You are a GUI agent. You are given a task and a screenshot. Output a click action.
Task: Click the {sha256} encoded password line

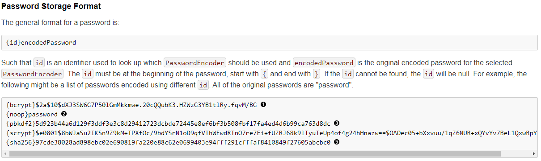coord(169,142)
